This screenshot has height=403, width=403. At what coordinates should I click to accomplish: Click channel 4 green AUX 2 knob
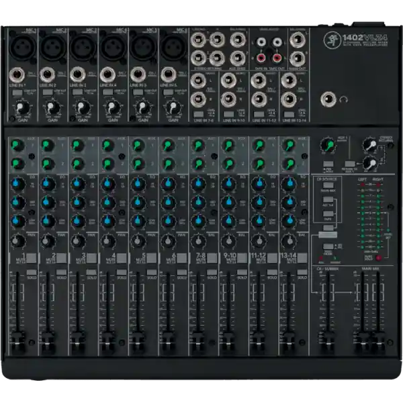108,164
